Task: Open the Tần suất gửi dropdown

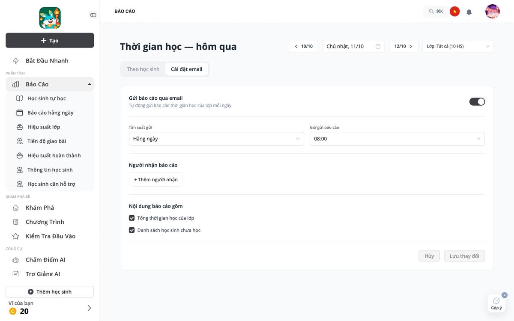Action: tap(216, 139)
